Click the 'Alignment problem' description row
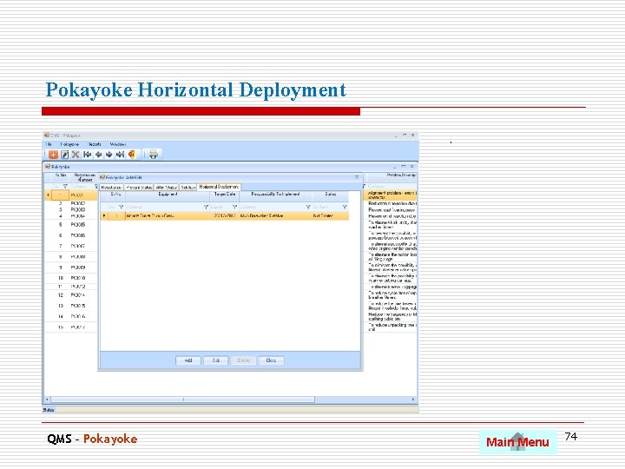 click(391, 195)
